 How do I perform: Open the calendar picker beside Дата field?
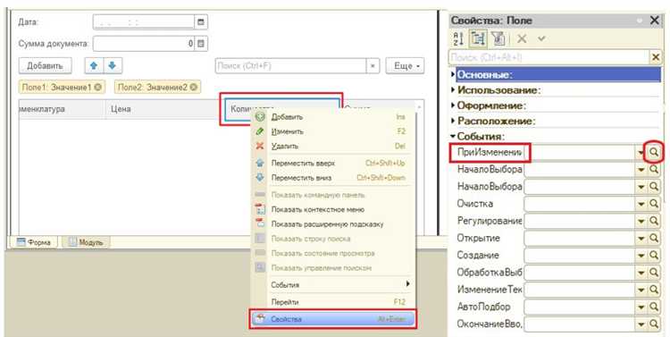(200, 21)
